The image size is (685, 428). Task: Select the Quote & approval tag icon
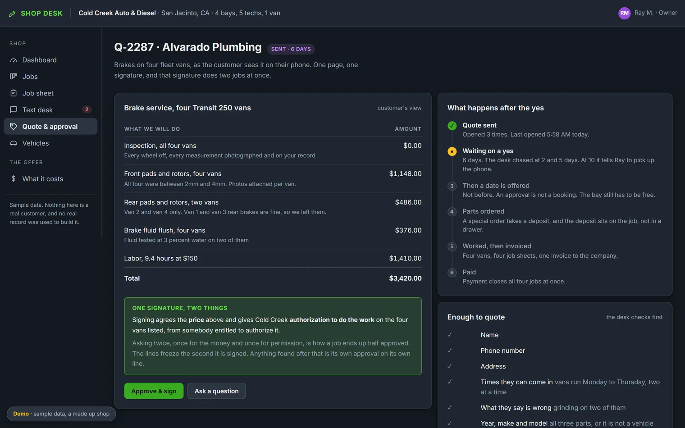(14, 127)
